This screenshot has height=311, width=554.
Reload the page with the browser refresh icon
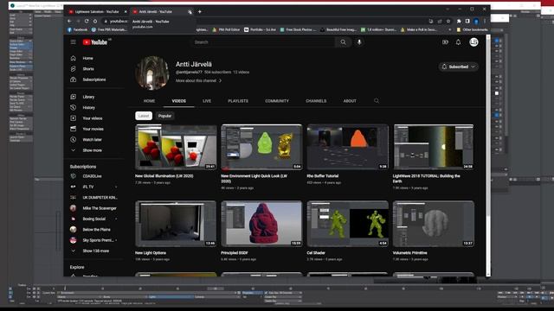click(x=87, y=21)
